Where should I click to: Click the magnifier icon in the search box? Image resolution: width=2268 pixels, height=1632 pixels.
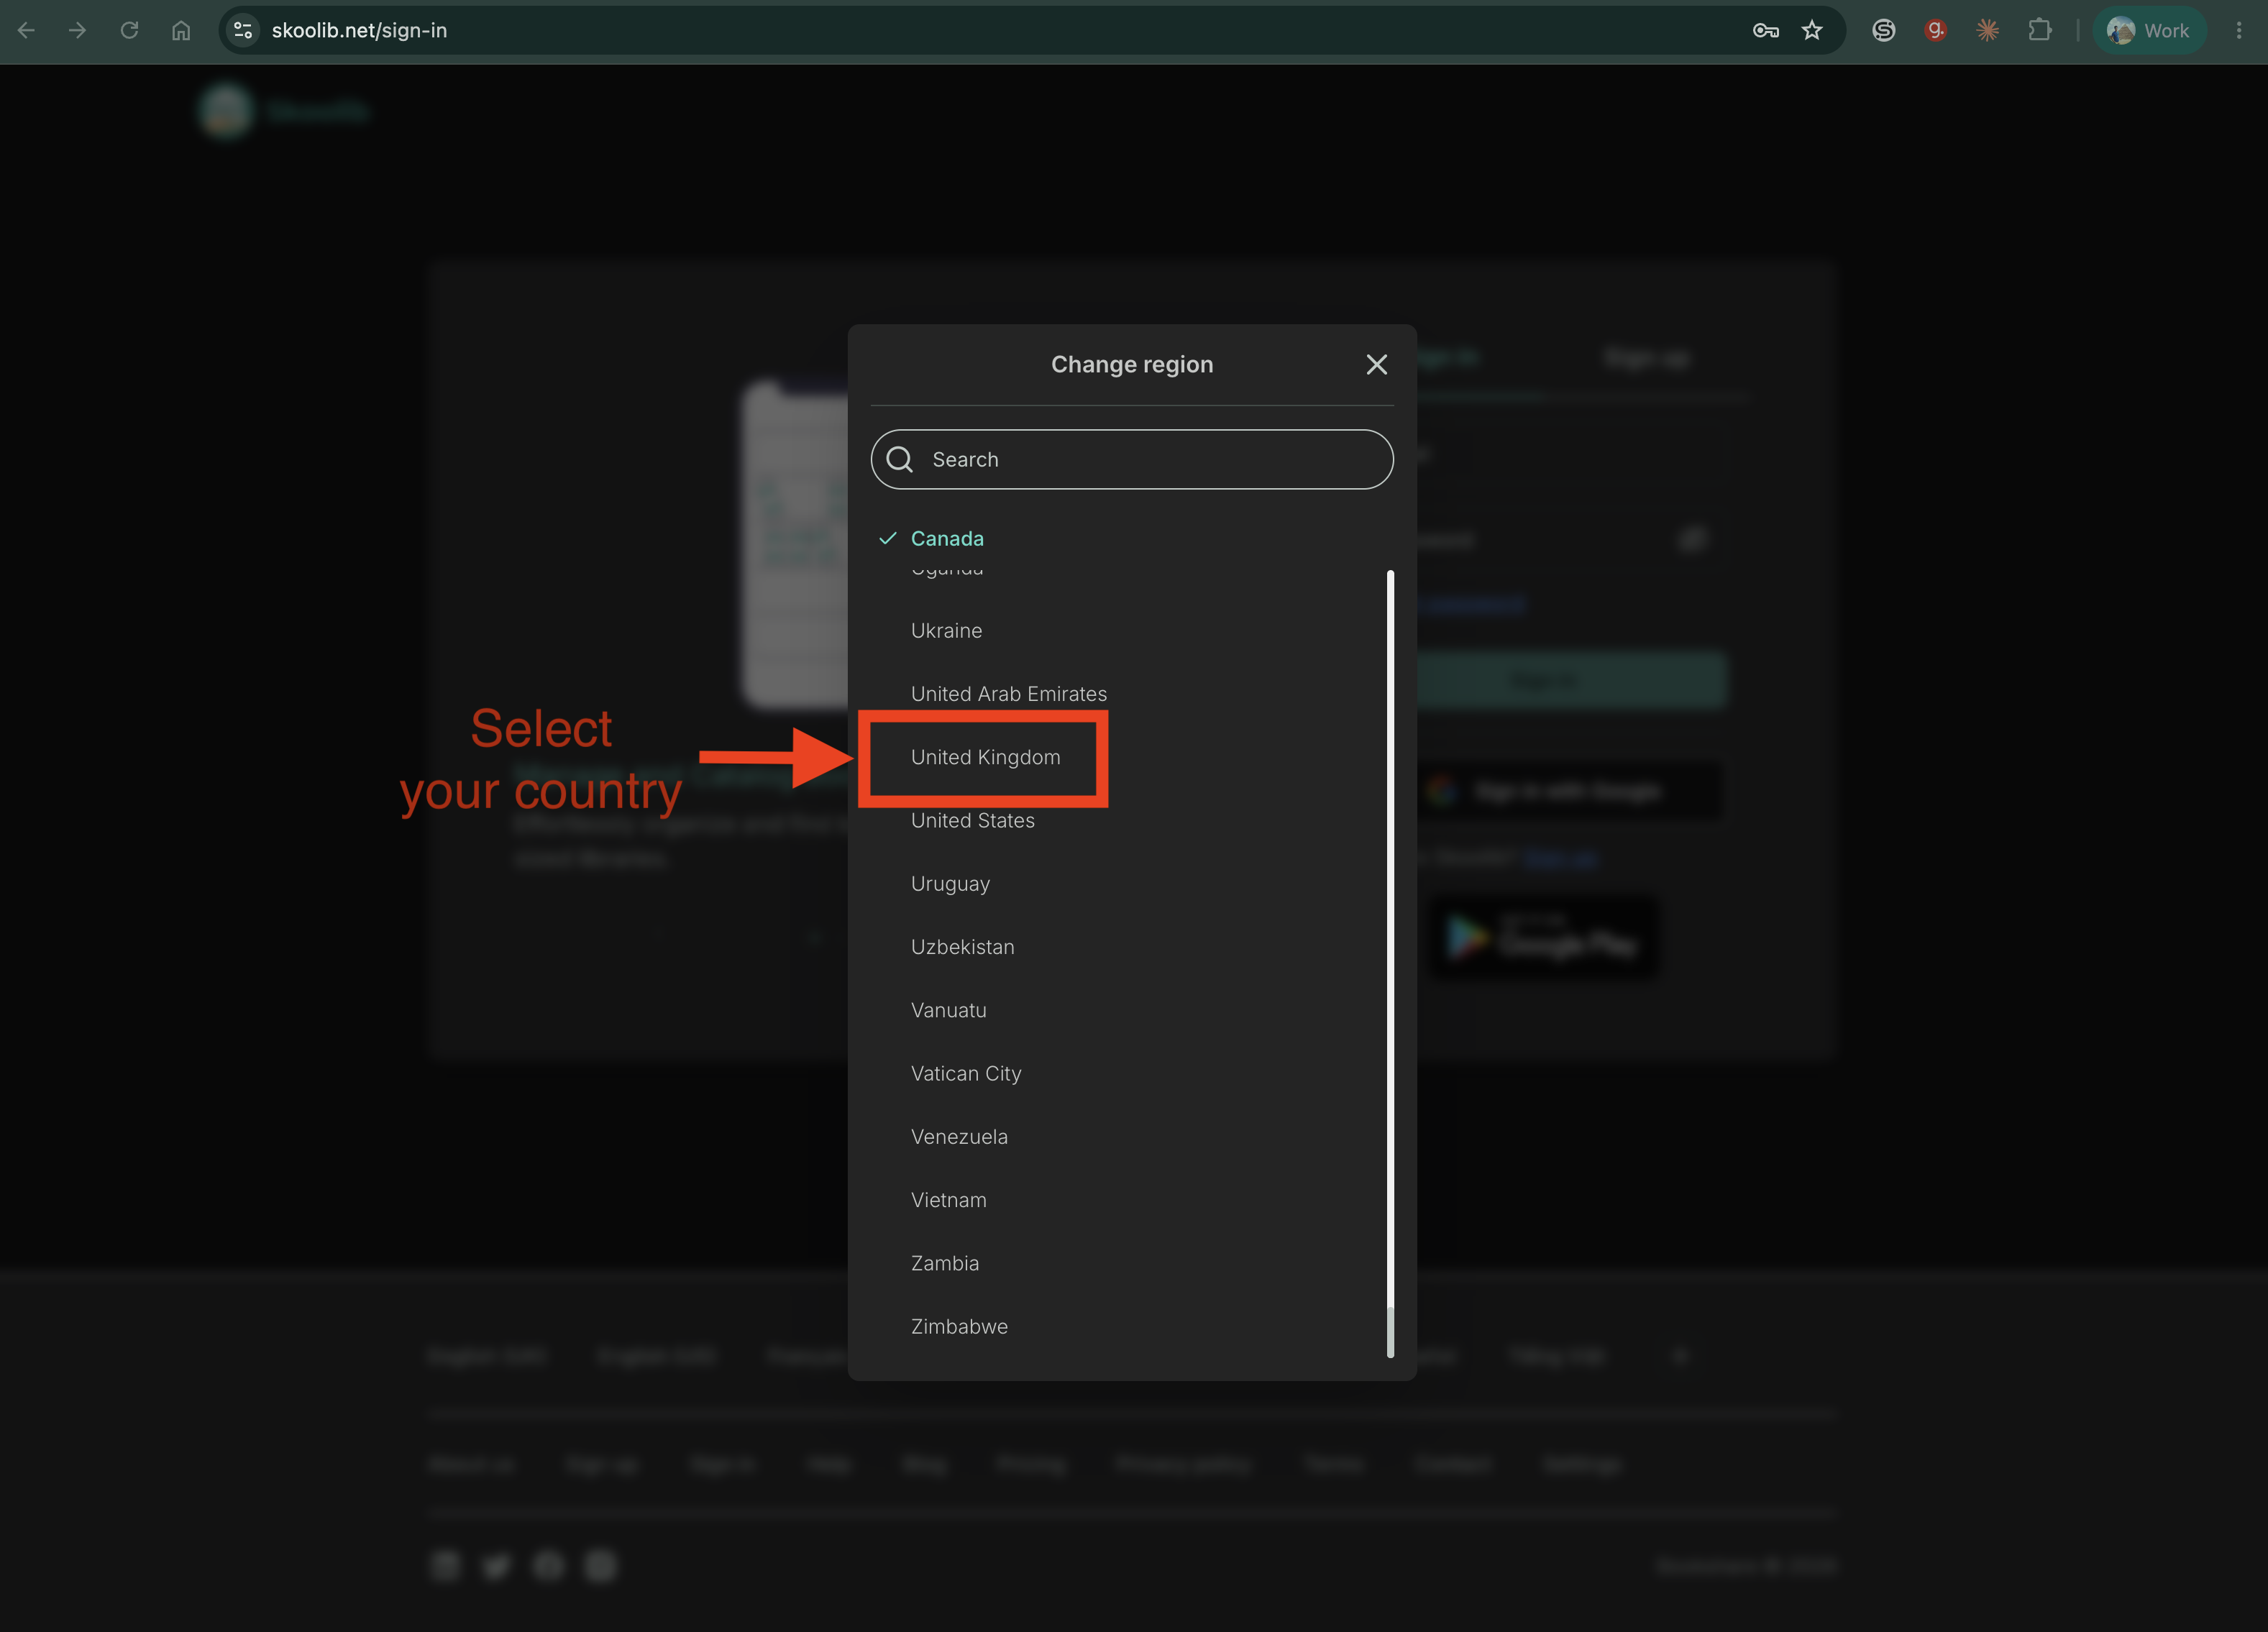pyautogui.click(x=900, y=459)
